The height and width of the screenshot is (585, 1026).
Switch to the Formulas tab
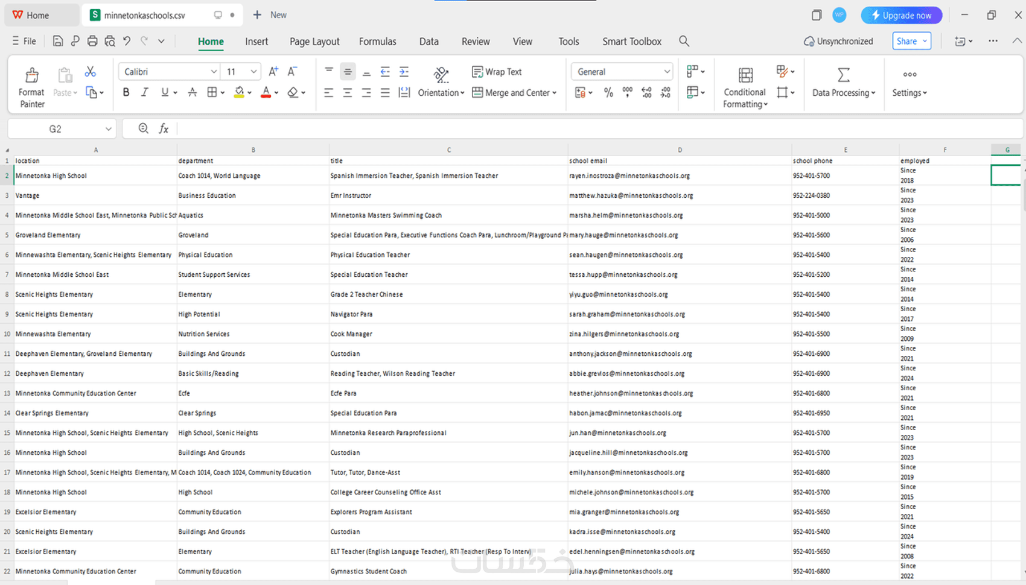coord(378,41)
